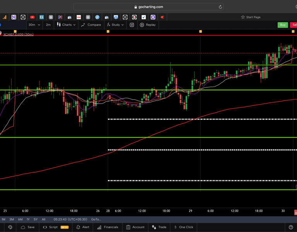Click the '29' date label on time axis
The width and height of the screenshot is (297, 232).
(190, 211)
